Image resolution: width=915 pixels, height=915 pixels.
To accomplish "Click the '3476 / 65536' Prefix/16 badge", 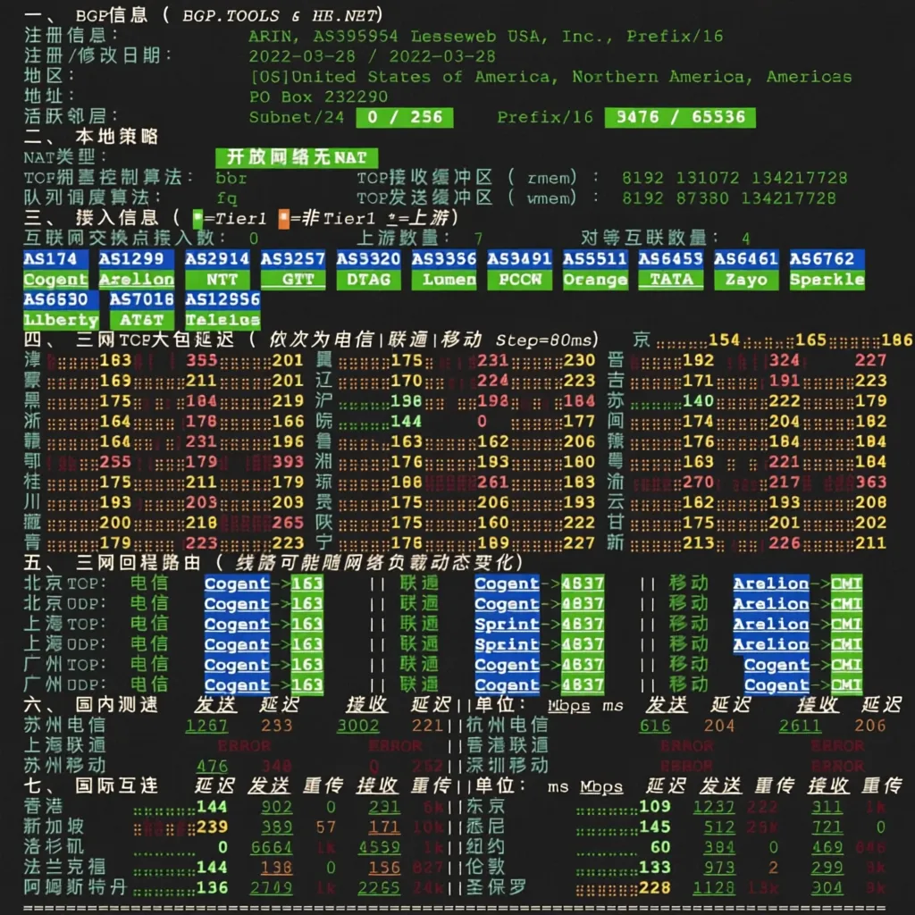I will pos(680,117).
